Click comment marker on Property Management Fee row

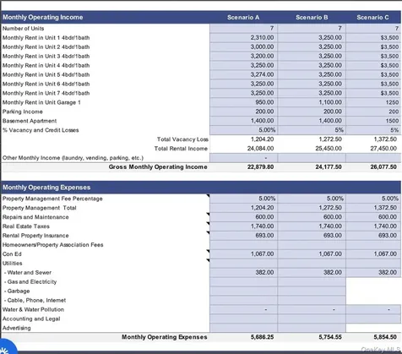pos(208,196)
